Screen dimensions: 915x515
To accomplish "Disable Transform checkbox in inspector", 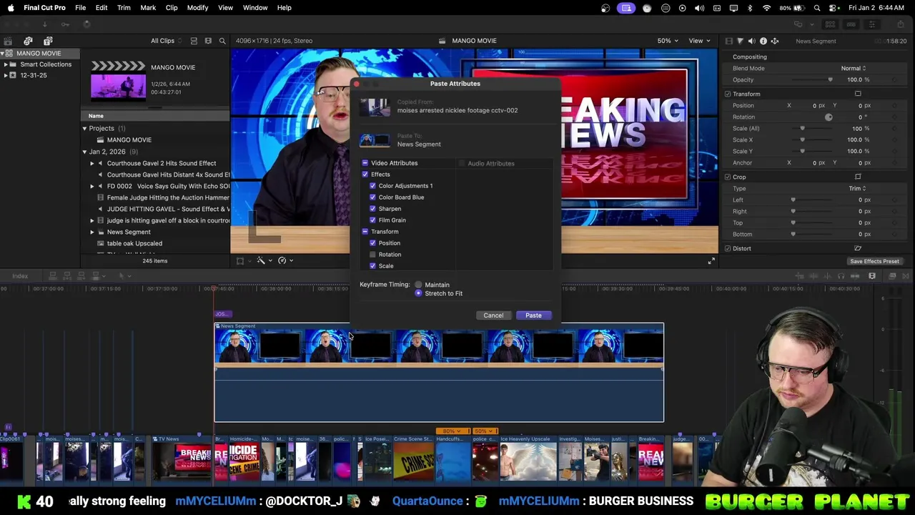I will click(728, 94).
